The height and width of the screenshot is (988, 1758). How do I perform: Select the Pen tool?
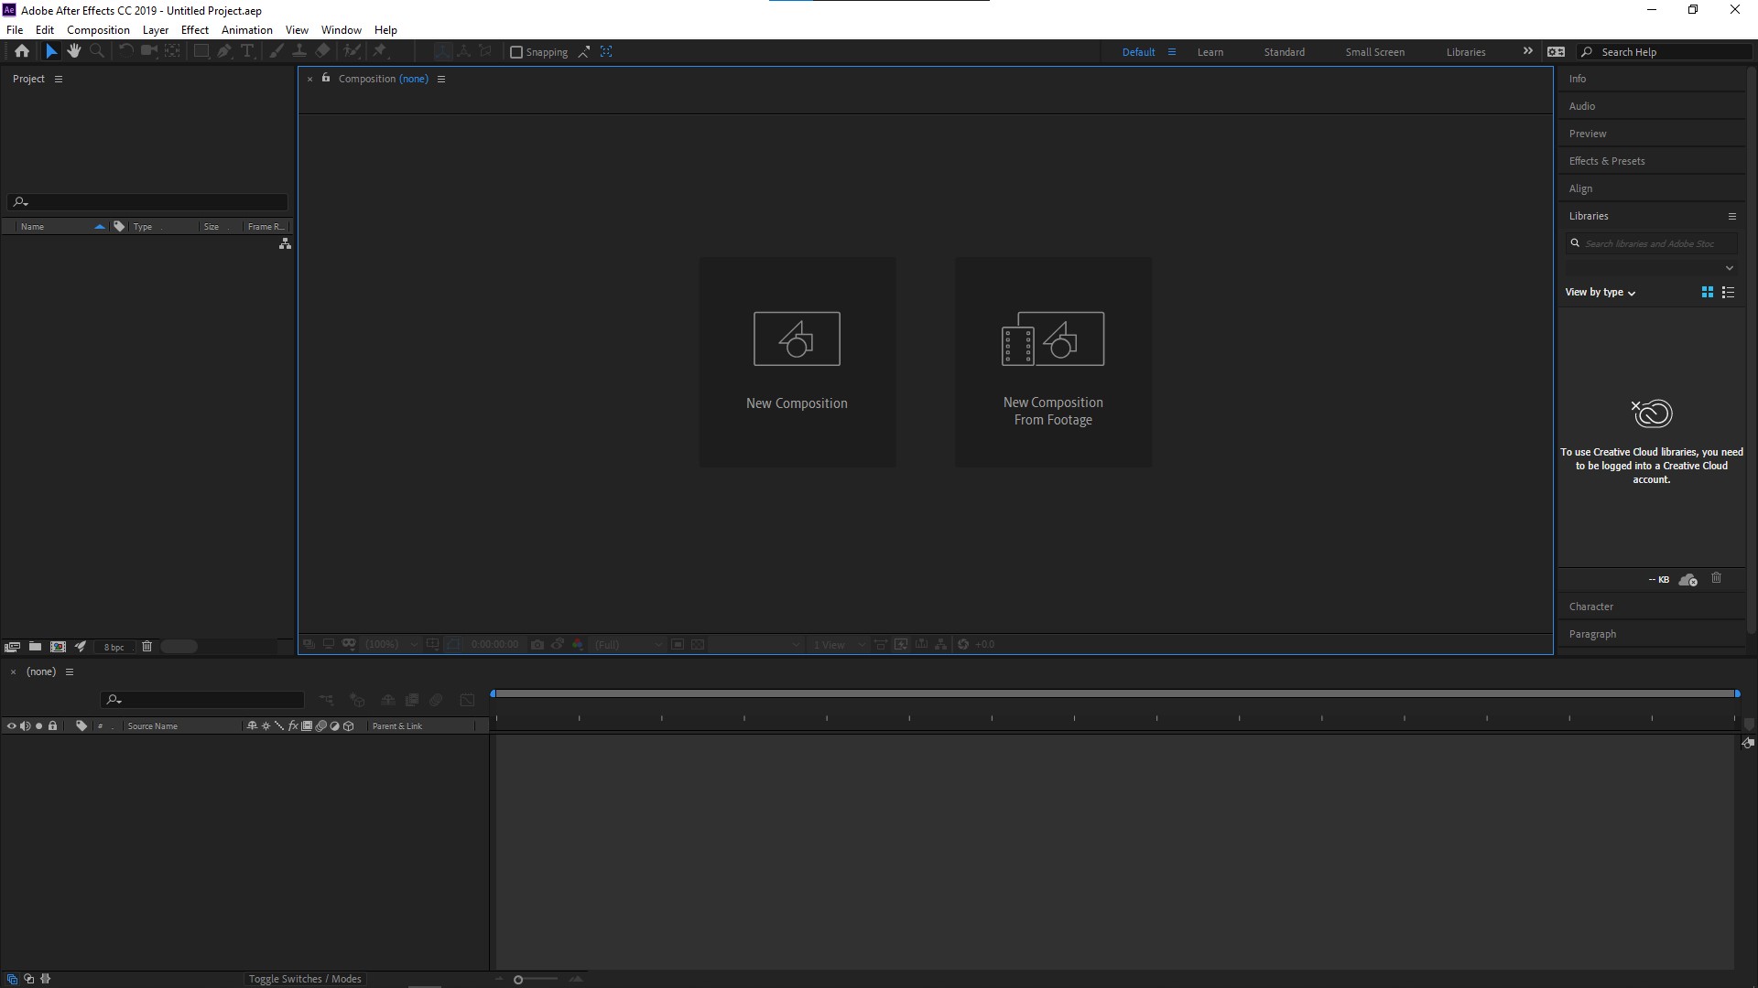[x=224, y=51]
